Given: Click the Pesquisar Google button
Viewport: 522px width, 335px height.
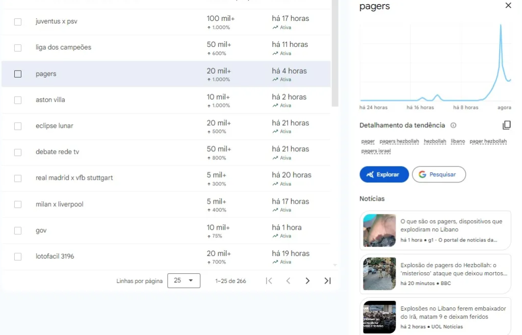Looking at the screenshot, I should click(x=438, y=174).
